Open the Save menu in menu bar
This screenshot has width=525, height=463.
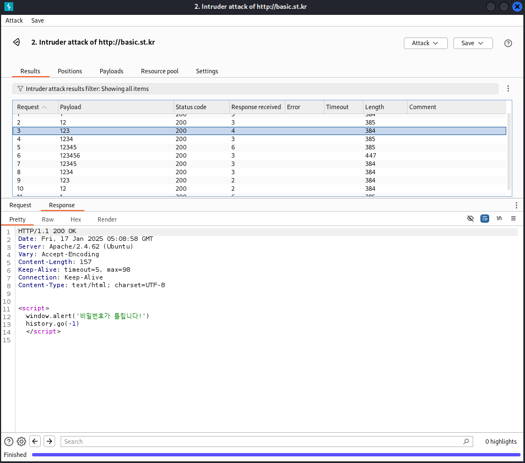tap(37, 20)
